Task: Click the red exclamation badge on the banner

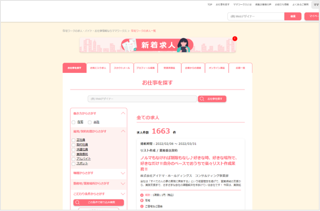Action: click(x=235, y=39)
